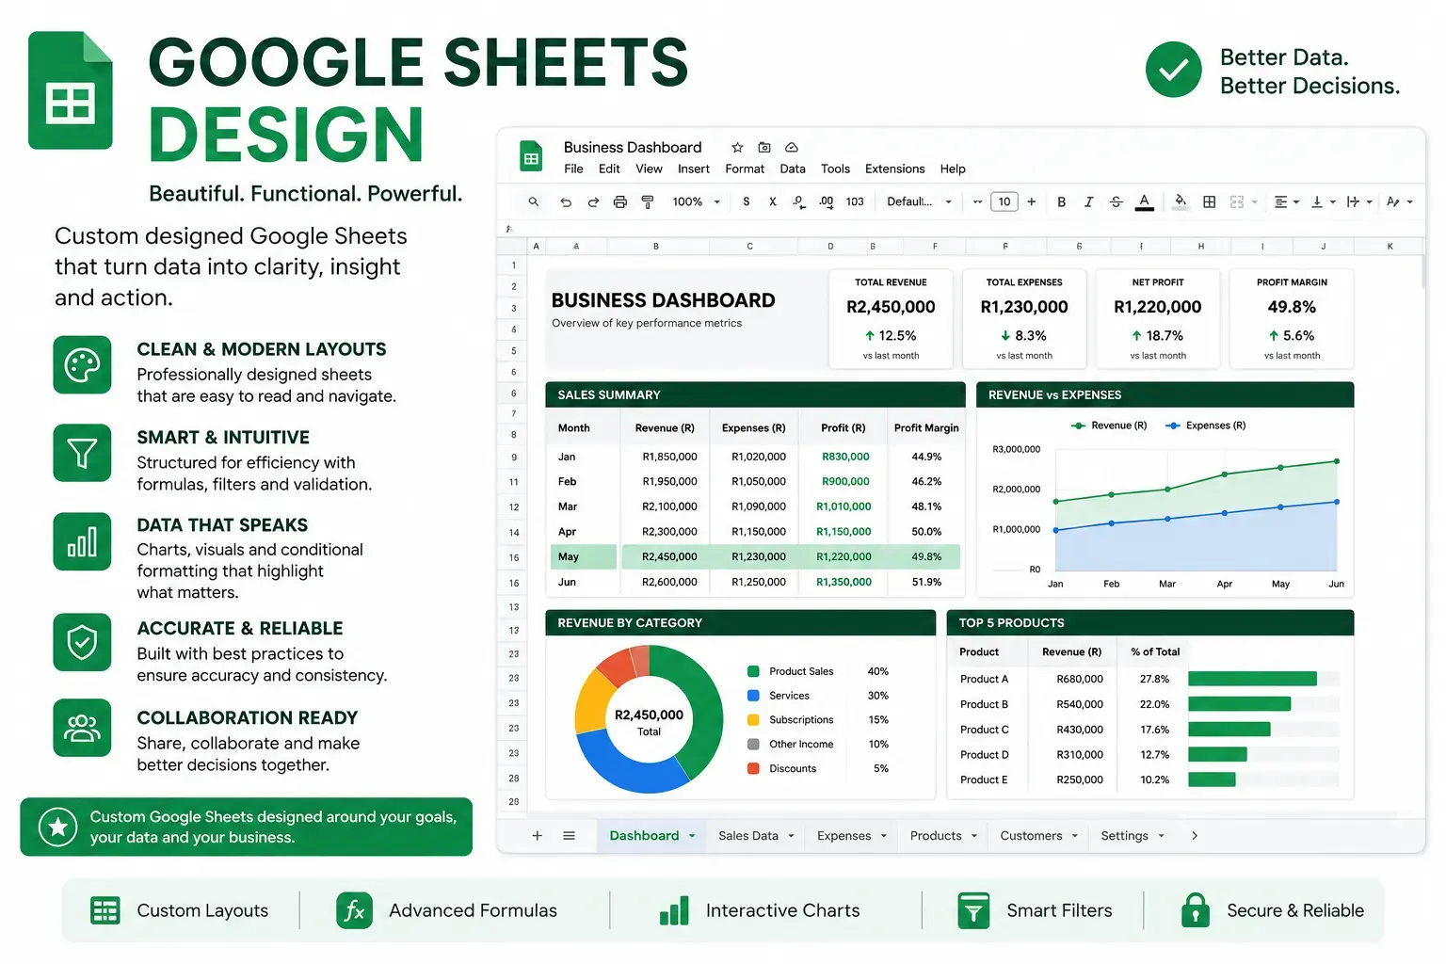The width and height of the screenshot is (1446, 964).
Task: Click the Business Dashboard document title
Action: click(x=633, y=147)
